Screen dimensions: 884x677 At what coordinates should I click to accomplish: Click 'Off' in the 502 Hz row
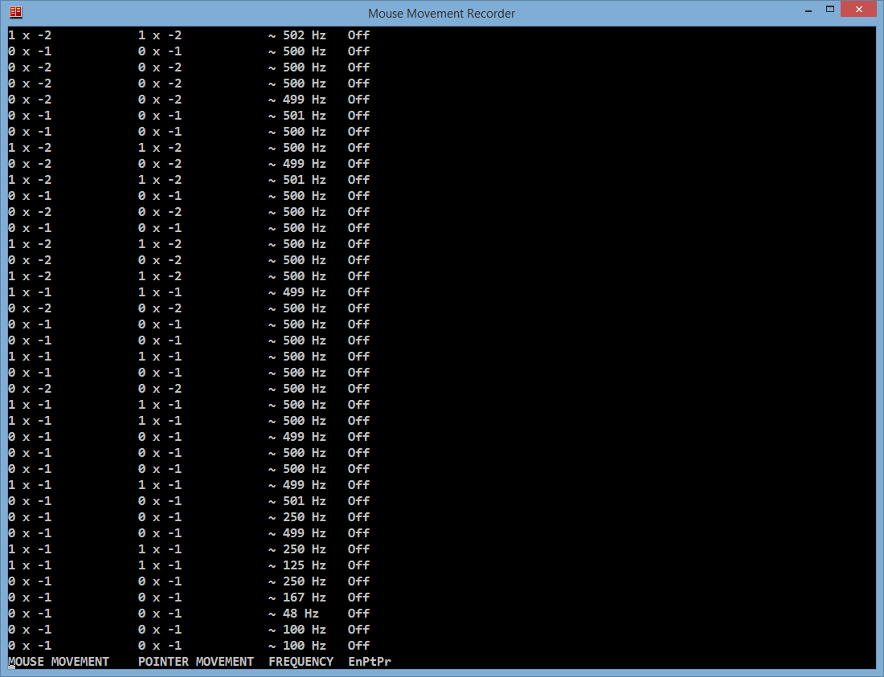point(358,35)
